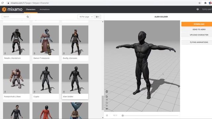Select the Crypto character thumbnail

click(46, 79)
